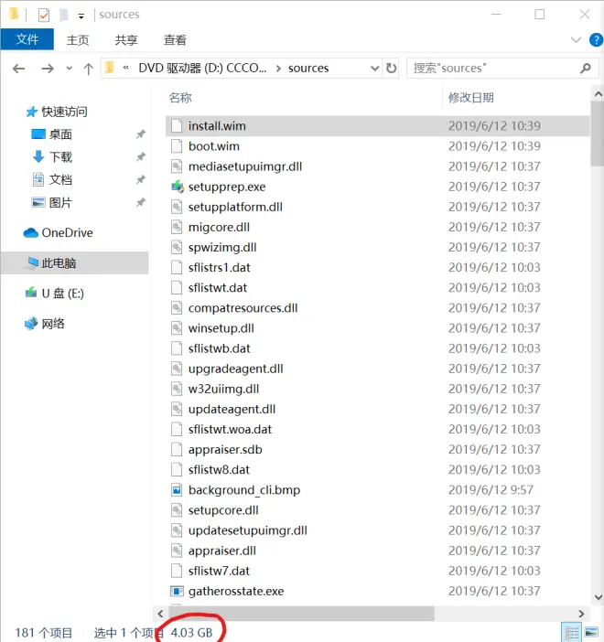The width and height of the screenshot is (604, 642).
Task: Click the background_cli.bmp image icon
Action: [x=177, y=489]
